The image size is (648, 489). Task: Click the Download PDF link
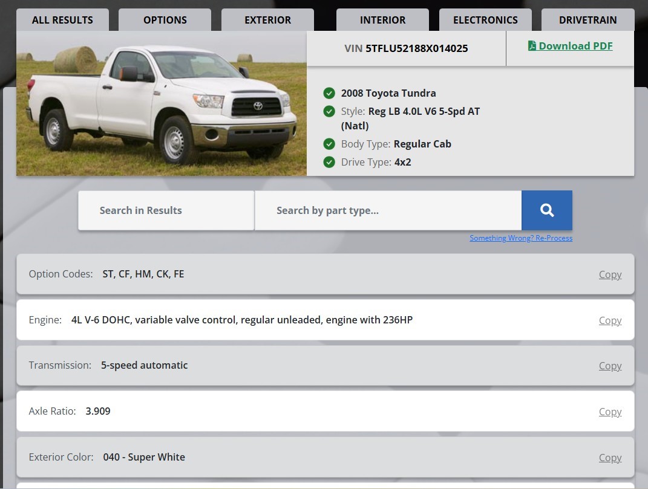(571, 46)
